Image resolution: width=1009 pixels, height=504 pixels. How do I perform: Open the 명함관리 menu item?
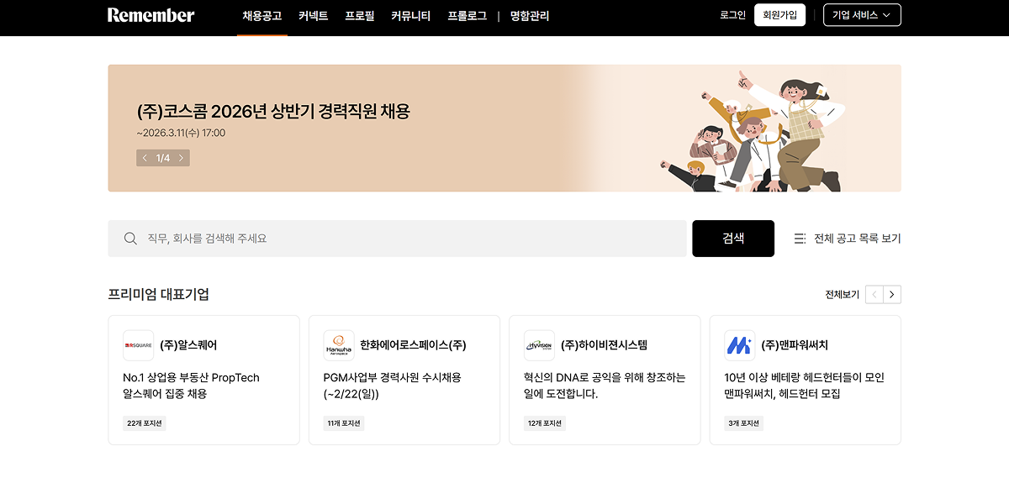click(530, 16)
